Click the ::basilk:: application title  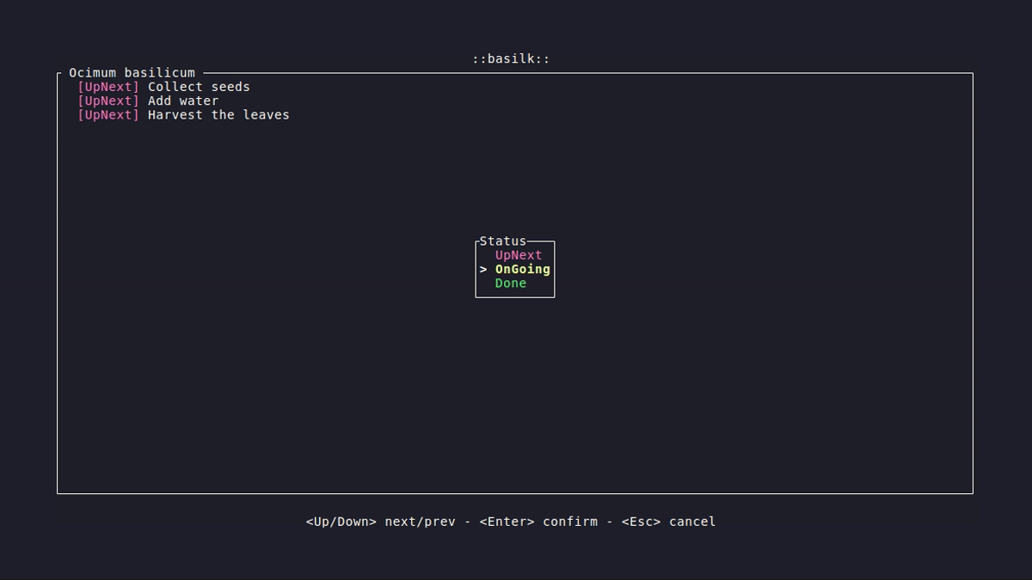(511, 58)
